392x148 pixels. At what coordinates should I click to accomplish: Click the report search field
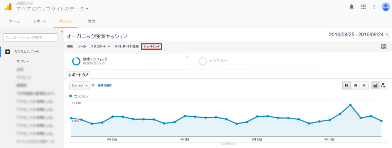point(31,38)
